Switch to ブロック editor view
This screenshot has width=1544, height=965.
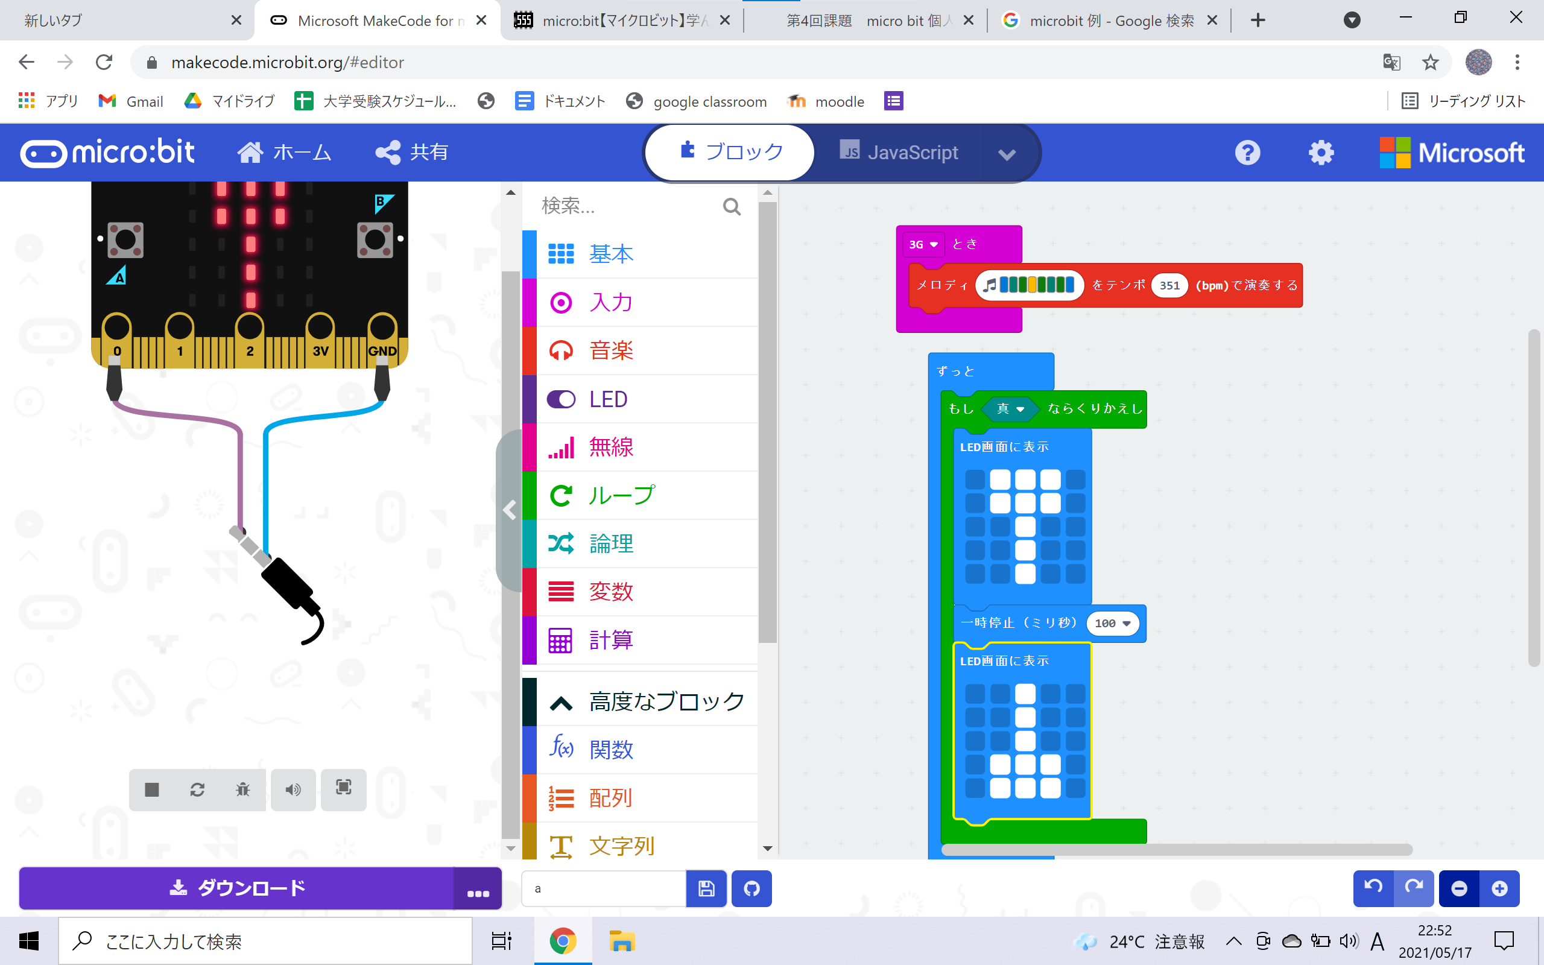click(730, 152)
